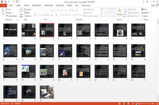The width and height of the screenshot is (159, 105).
Task: Switch to SLIDE SHOW tab
Action: pyautogui.click(x=60, y=6)
